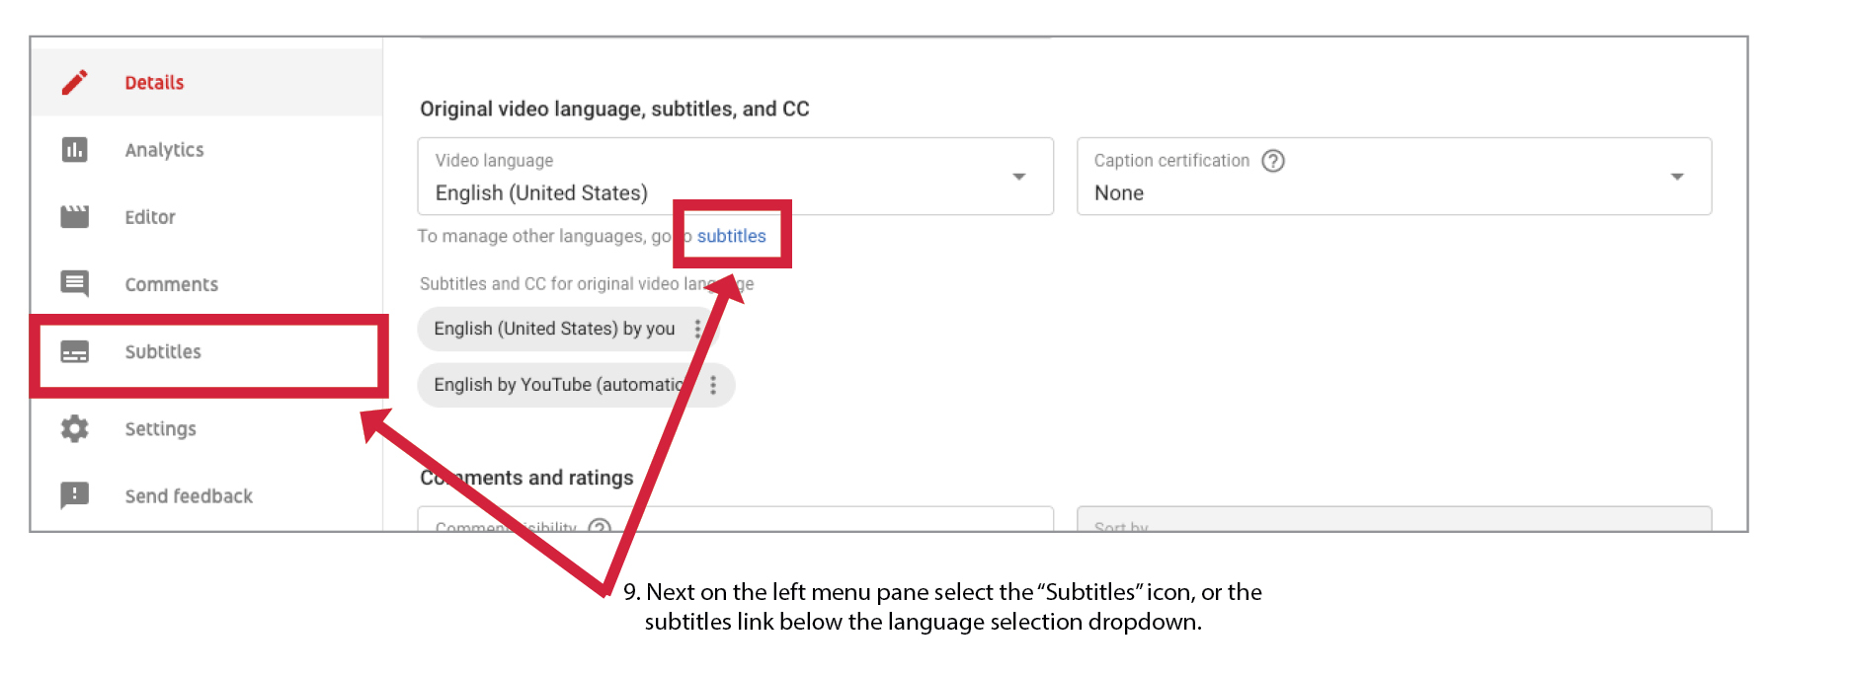Follow the blue subtitles link
Image resolution: width=1852 pixels, height=676 pixels.
(731, 236)
